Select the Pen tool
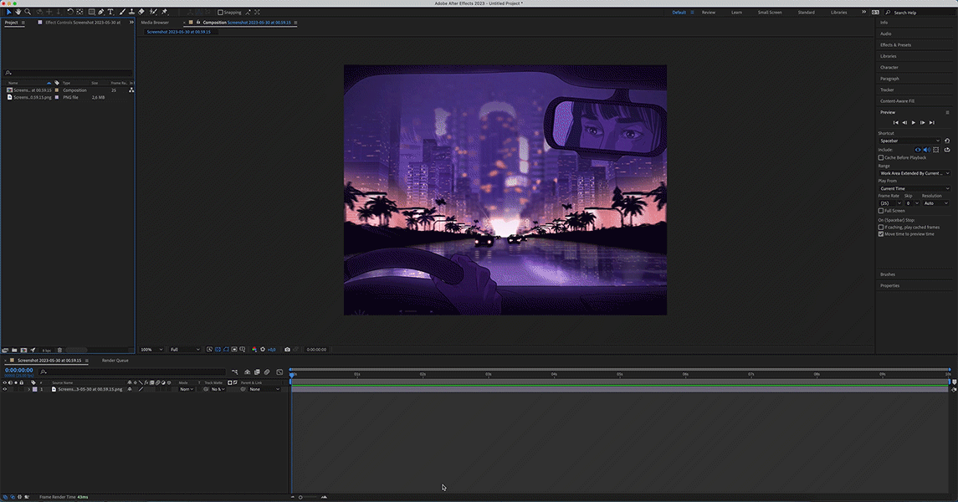The width and height of the screenshot is (958, 502). pyautogui.click(x=100, y=12)
